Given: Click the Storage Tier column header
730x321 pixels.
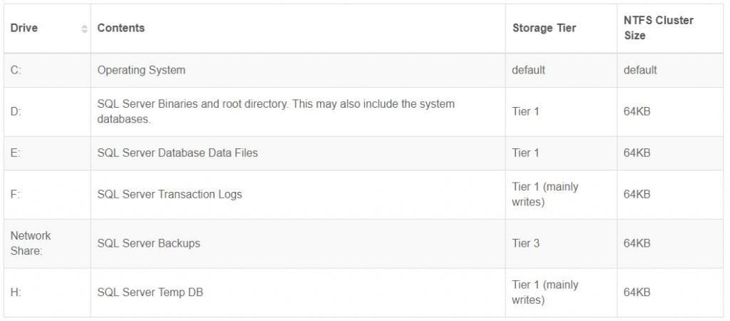Looking at the screenshot, I should [x=544, y=28].
